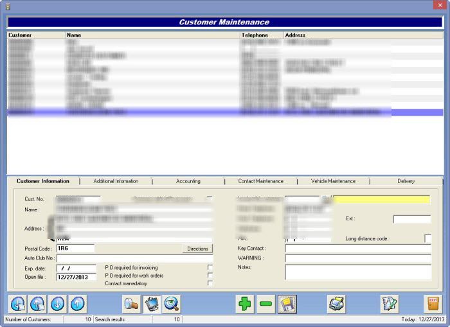Enable Contact mandatory checkbox
The width and height of the screenshot is (450, 327).
[210, 283]
